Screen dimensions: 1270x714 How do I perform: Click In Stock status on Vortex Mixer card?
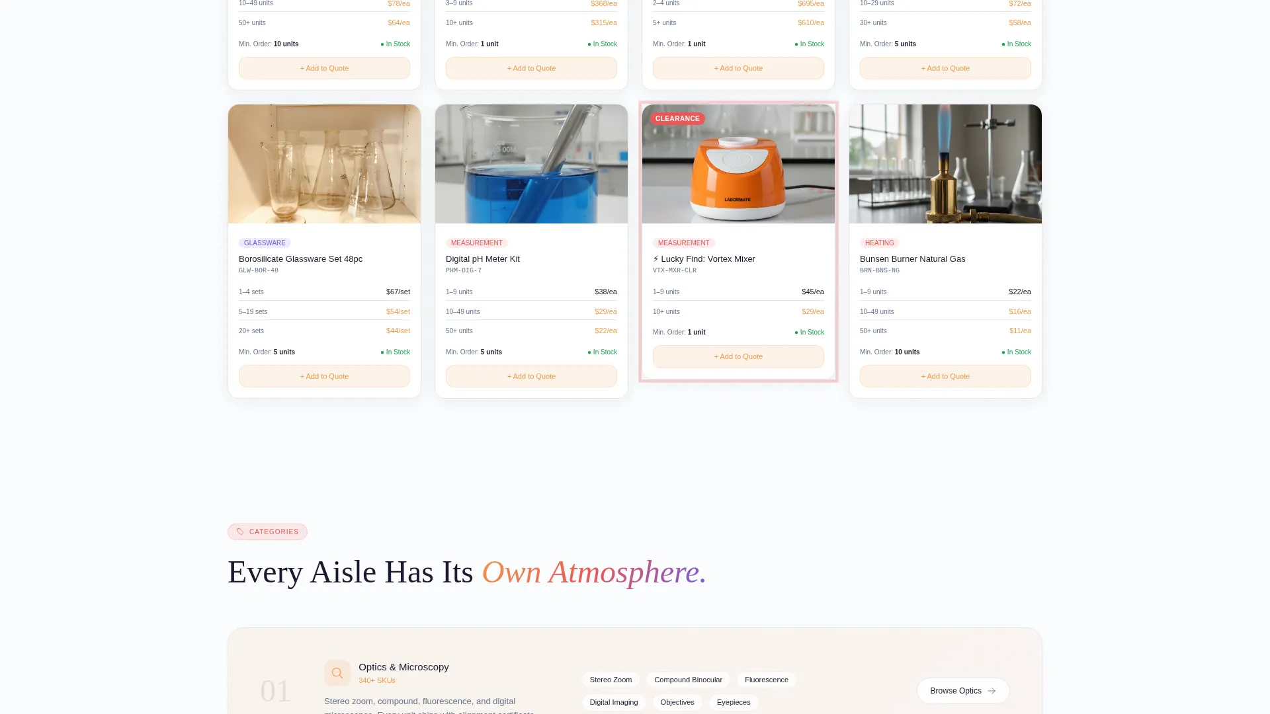[810, 333]
